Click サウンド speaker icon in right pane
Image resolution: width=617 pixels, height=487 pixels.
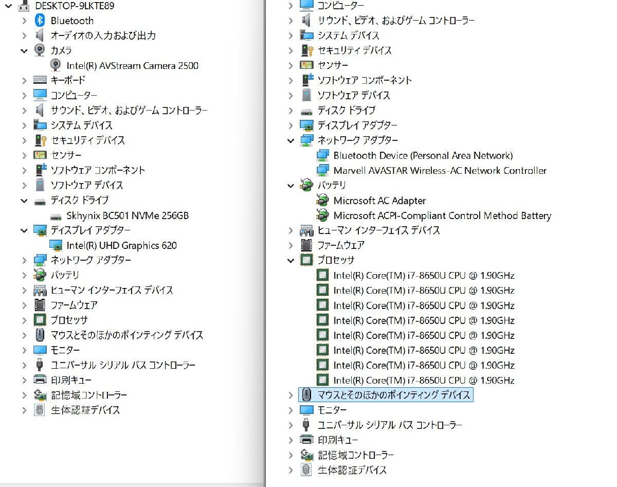click(306, 21)
